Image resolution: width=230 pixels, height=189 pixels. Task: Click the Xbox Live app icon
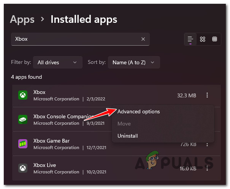click(23, 168)
